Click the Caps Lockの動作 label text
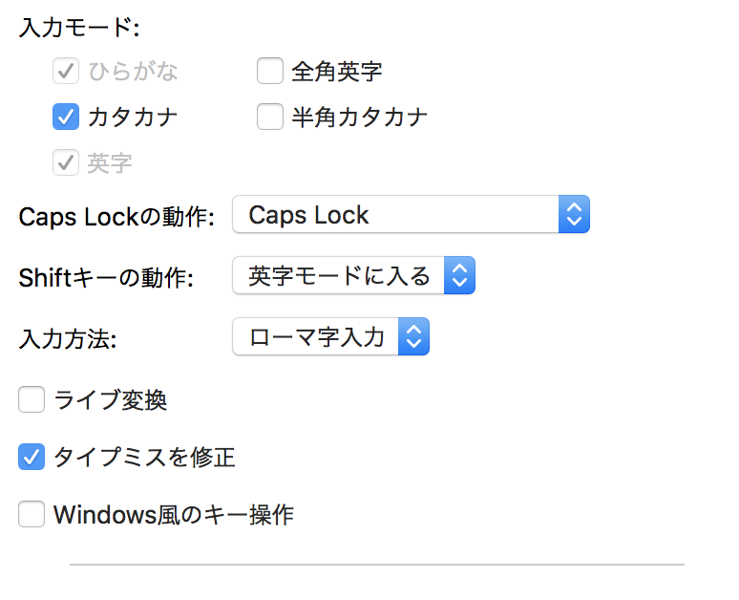Image resolution: width=739 pixels, height=600 pixels. point(119,216)
